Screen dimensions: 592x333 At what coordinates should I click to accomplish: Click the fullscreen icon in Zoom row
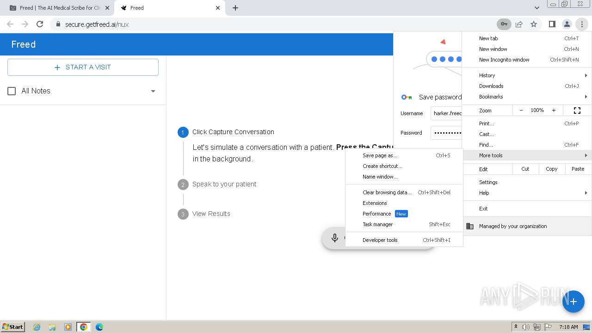coord(577,111)
